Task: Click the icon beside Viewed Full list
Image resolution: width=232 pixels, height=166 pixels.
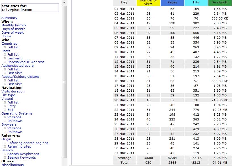Action: click(x=5, y=102)
